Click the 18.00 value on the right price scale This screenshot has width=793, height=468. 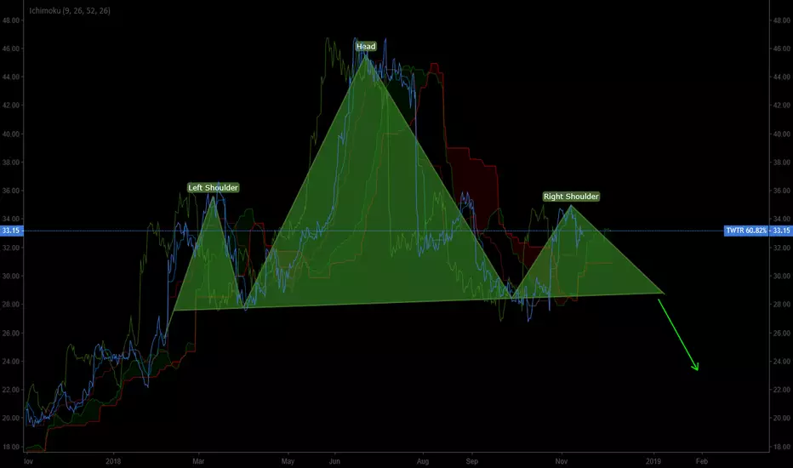coord(781,447)
